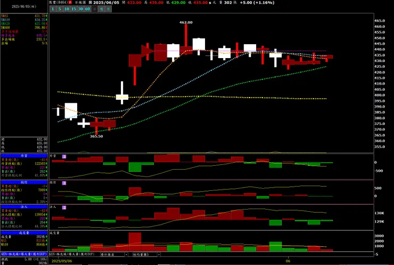
Task: Open the first dropdown in bottom indicator bar
Action: tap(114, 254)
